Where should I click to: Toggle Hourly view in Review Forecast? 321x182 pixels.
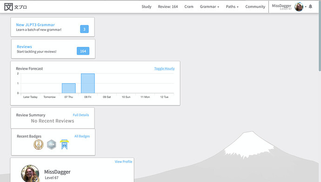click(x=164, y=68)
